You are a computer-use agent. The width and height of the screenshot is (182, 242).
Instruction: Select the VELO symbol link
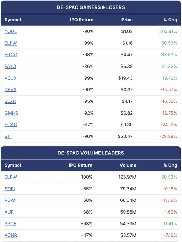(x=10, y=78)
